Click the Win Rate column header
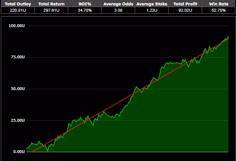The width and height of the screenshot is (236, 161). [x=219, y=4]
